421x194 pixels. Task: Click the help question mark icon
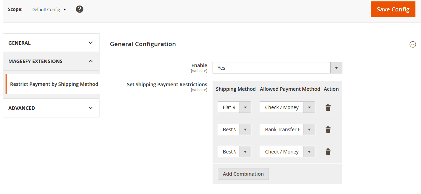(x=80, y=9)
